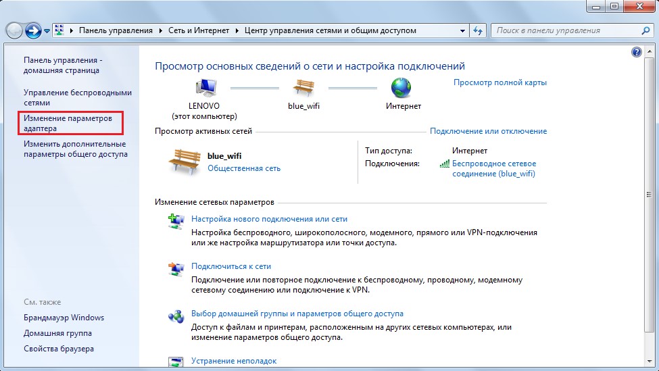Image resolution: width=659 pixels, height=371 pixels.
Task: Expand the address bar history dropdown
Action: [x=462, y=30]
